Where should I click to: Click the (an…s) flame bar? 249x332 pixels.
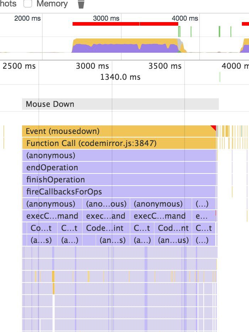[112, 240]
